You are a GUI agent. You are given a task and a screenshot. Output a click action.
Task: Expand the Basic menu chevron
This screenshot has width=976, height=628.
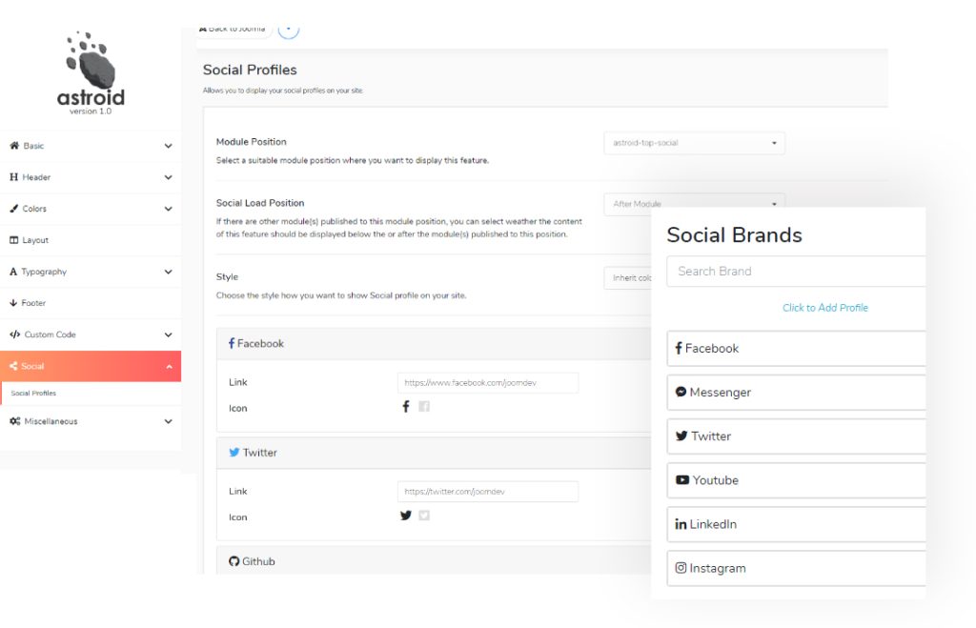click(168, 146)
